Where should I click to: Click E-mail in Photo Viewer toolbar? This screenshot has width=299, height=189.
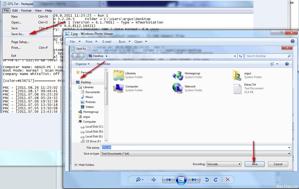coord(107,42)
